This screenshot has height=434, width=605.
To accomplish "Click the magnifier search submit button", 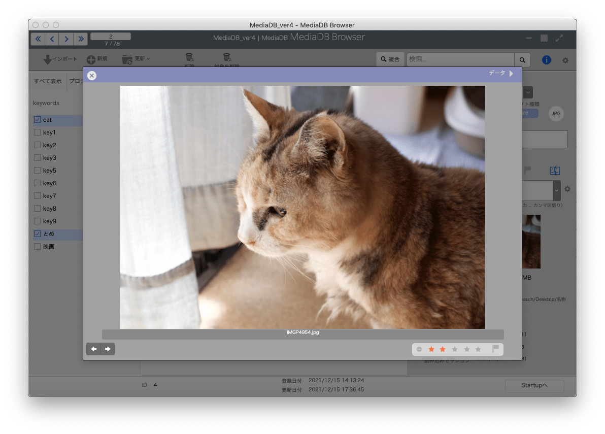I will tap(522, 60).
